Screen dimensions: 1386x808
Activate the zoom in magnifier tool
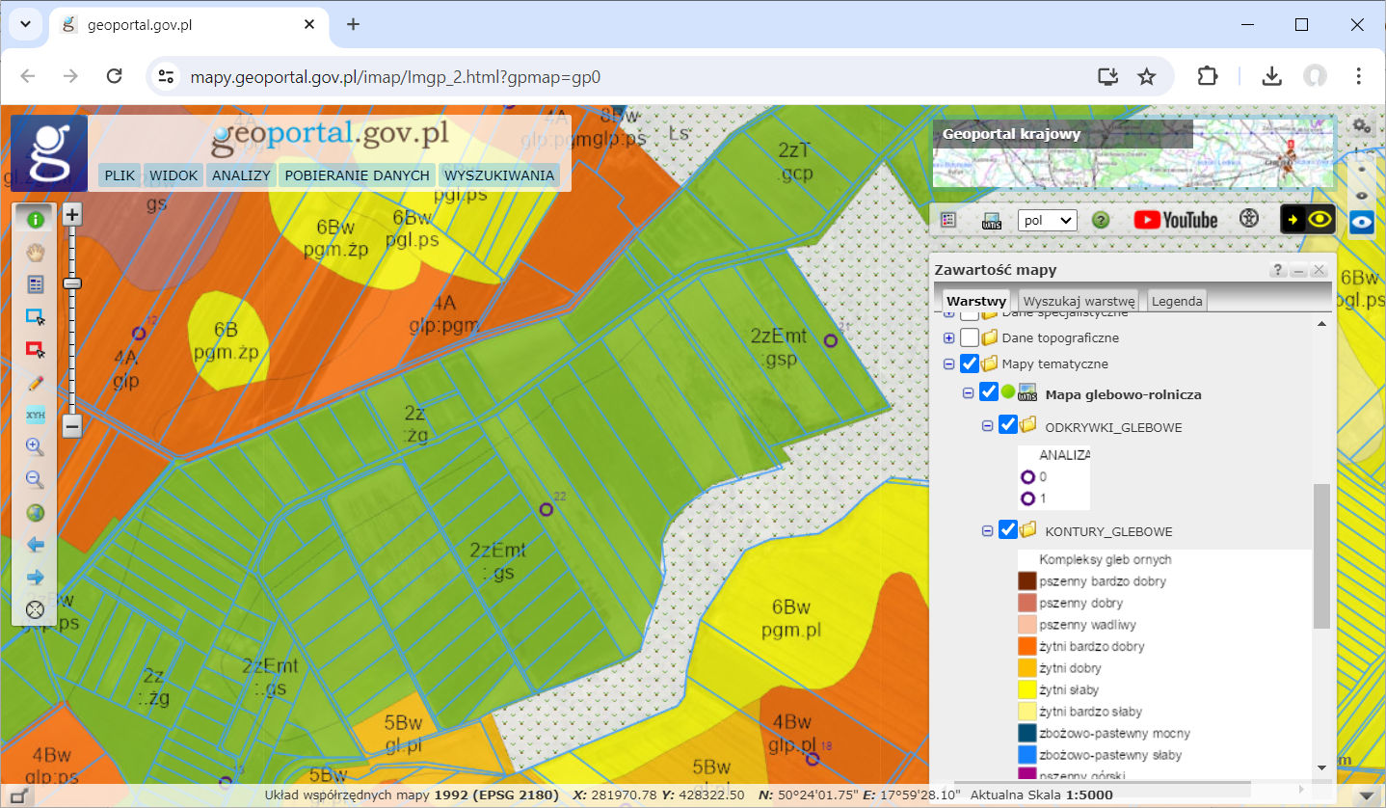35,446
